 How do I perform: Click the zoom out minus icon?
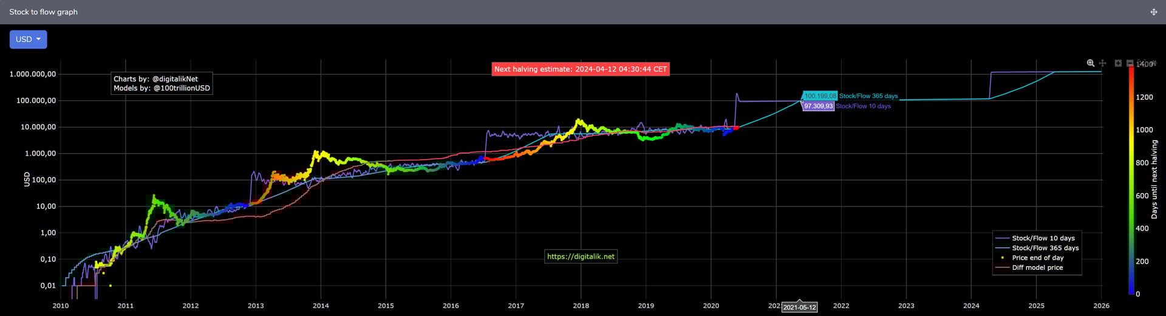[x=1130, y=63]
